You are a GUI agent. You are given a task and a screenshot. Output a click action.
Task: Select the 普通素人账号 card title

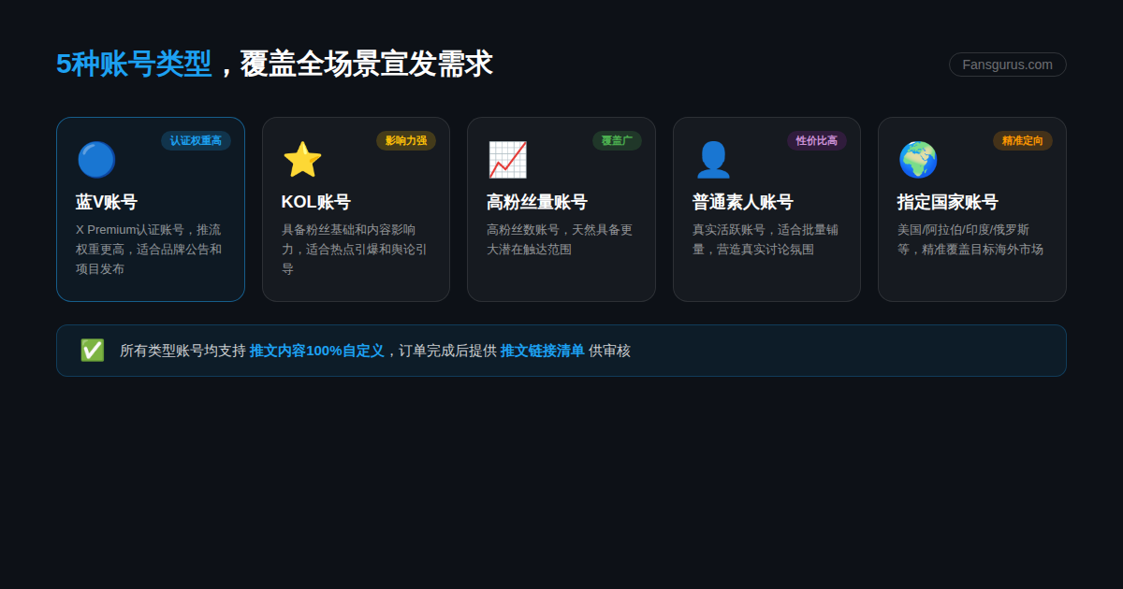(741, 201)
